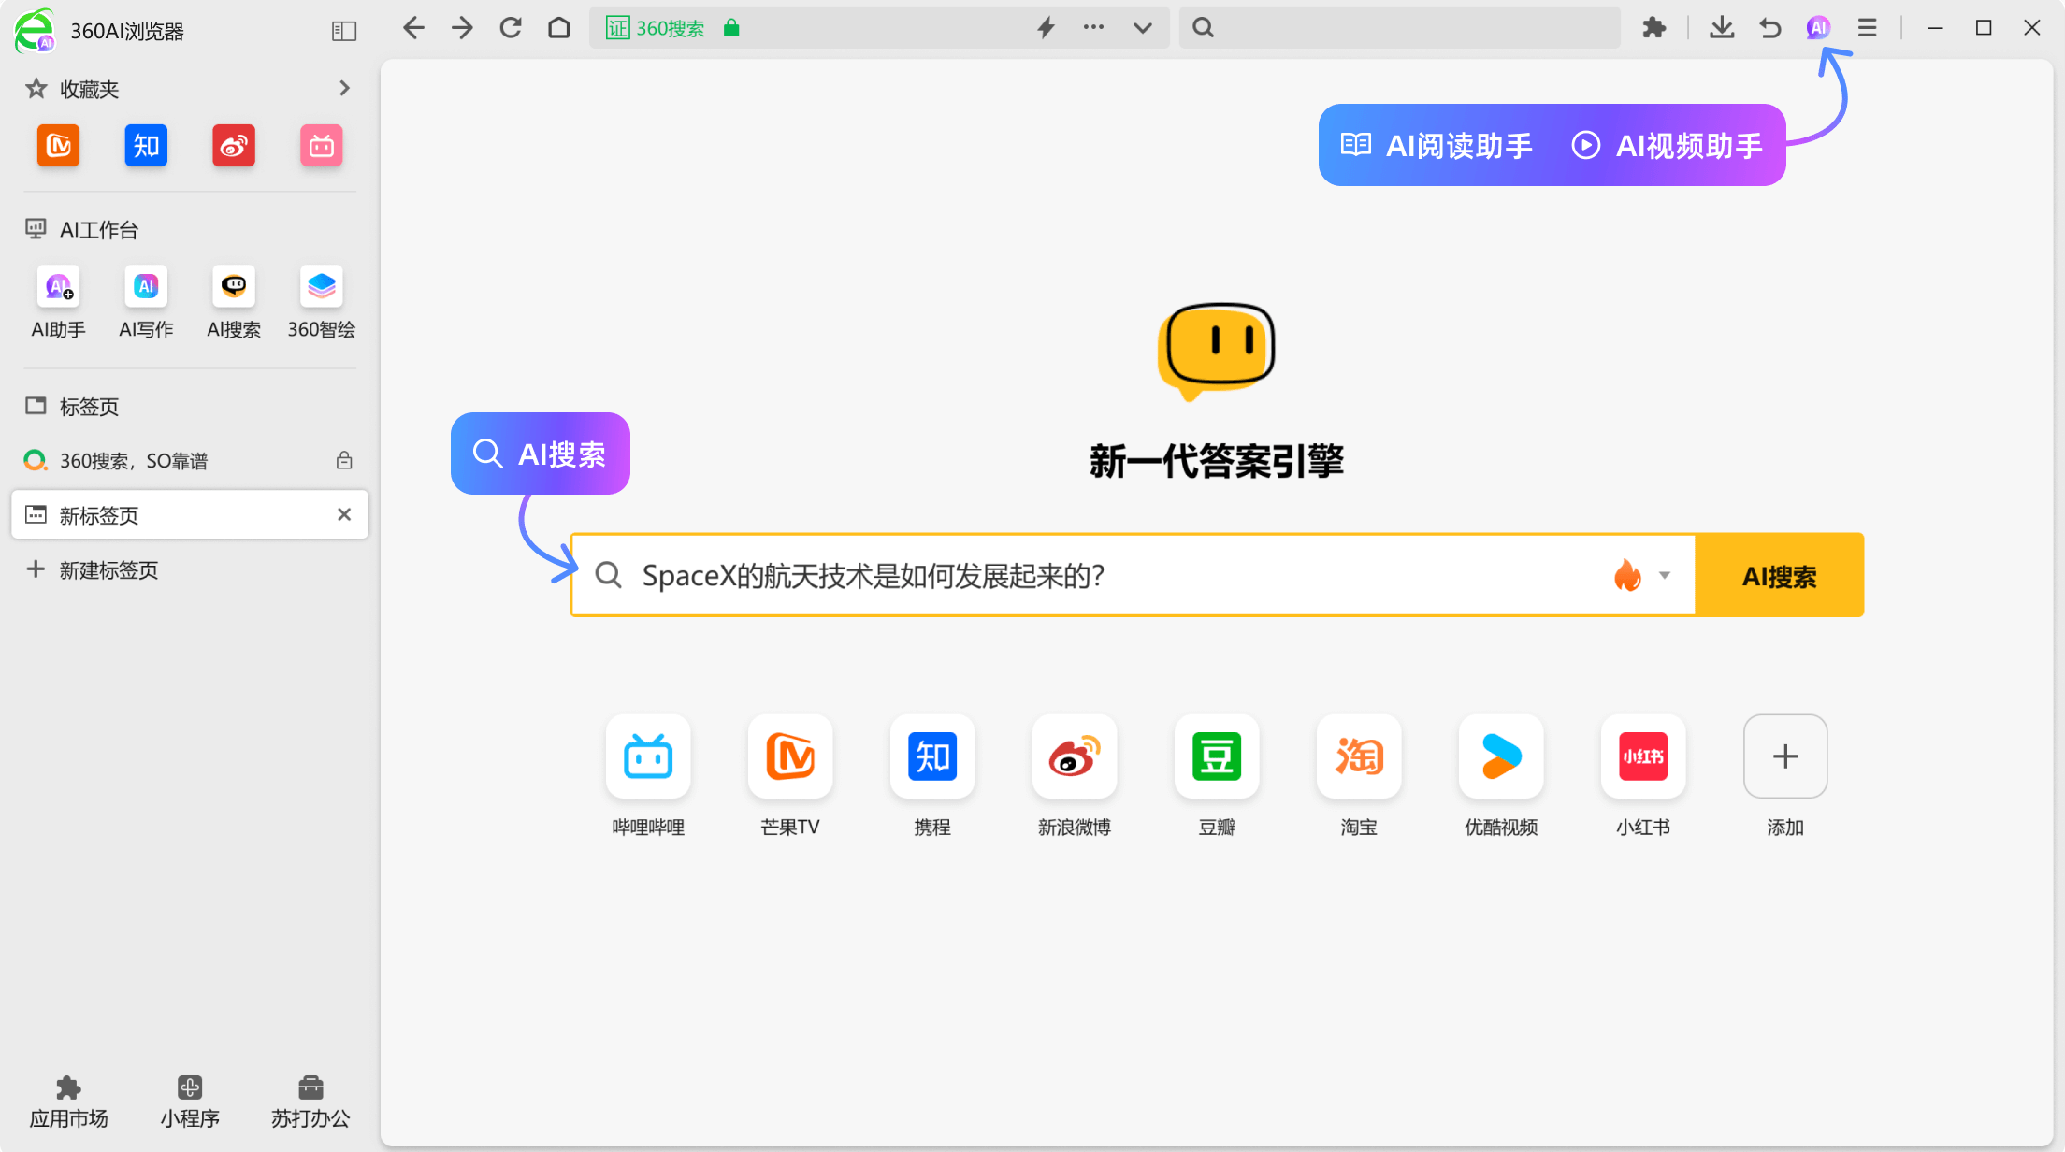The height and width of the screenshot is (1152, 2065).
Task: Click the lock beside 360搜索 bookmark entry
Action: coord(343,460)
